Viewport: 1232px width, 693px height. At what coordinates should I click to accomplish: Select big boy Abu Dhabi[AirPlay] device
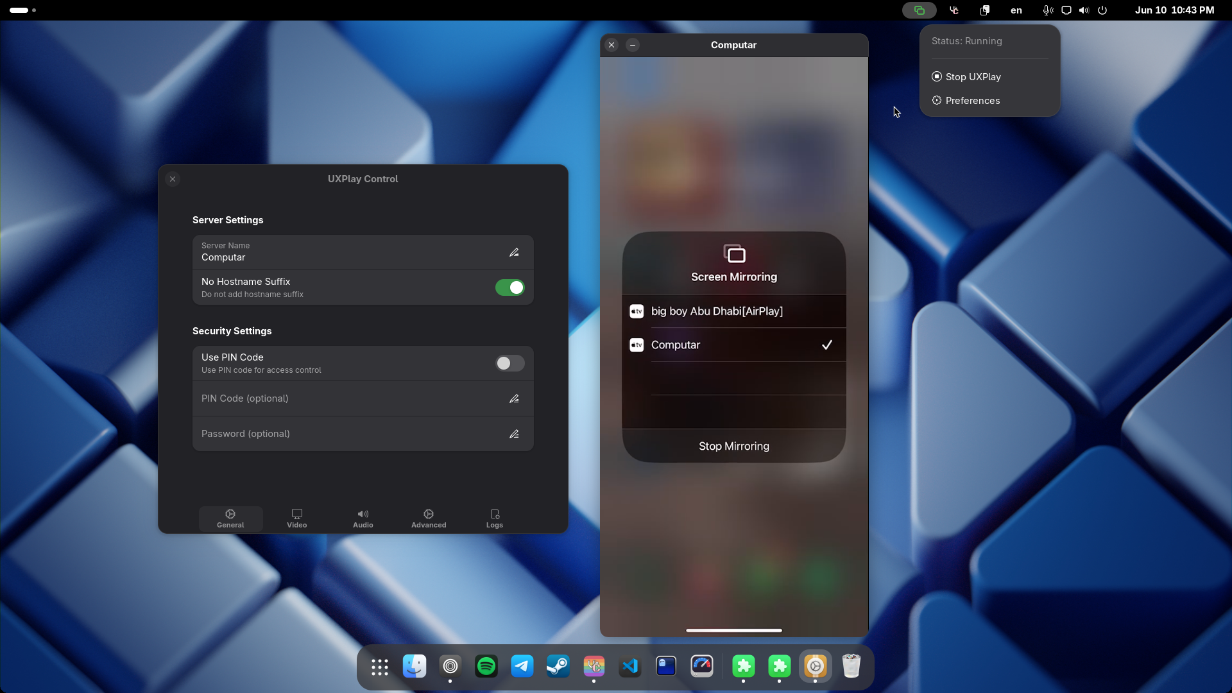[x=734, y=311]
